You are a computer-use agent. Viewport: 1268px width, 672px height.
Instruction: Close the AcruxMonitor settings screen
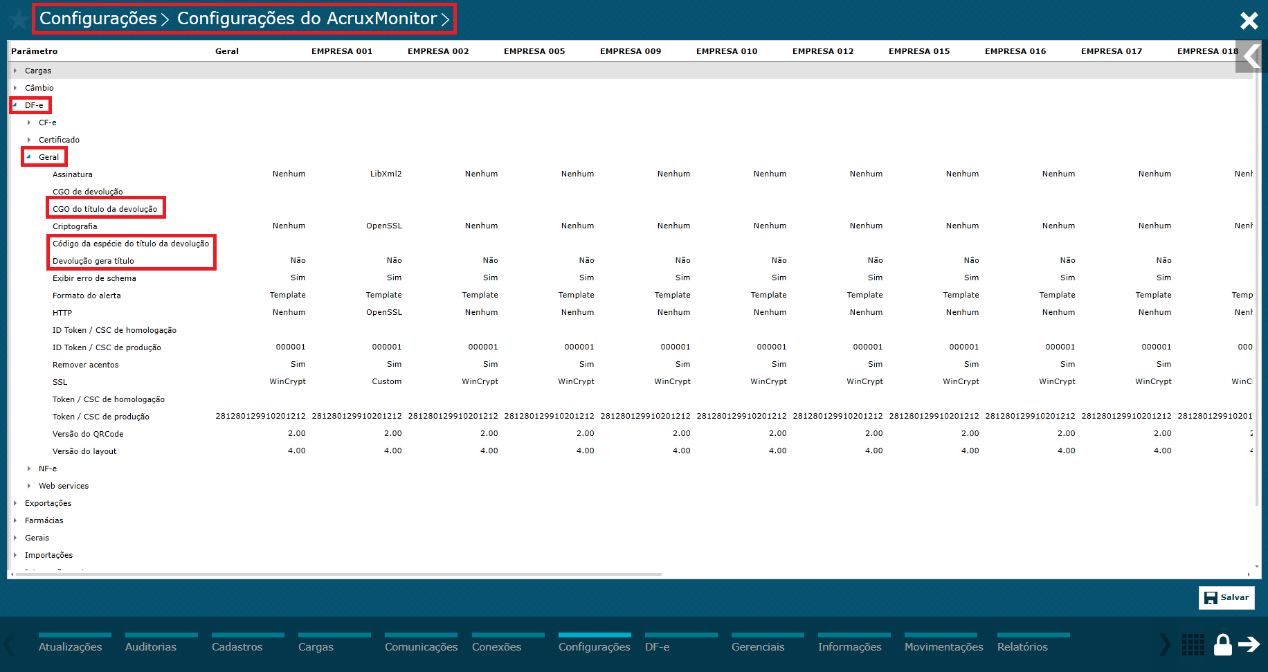click(x=1249, y=21)
